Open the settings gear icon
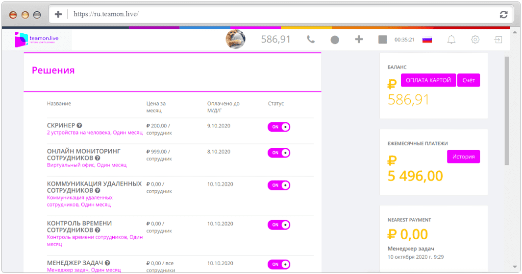Viewport: 522px width, 274px height. coord(475,40)
